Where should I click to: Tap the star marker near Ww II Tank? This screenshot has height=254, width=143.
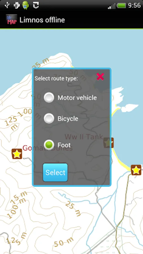pos(109,143)
